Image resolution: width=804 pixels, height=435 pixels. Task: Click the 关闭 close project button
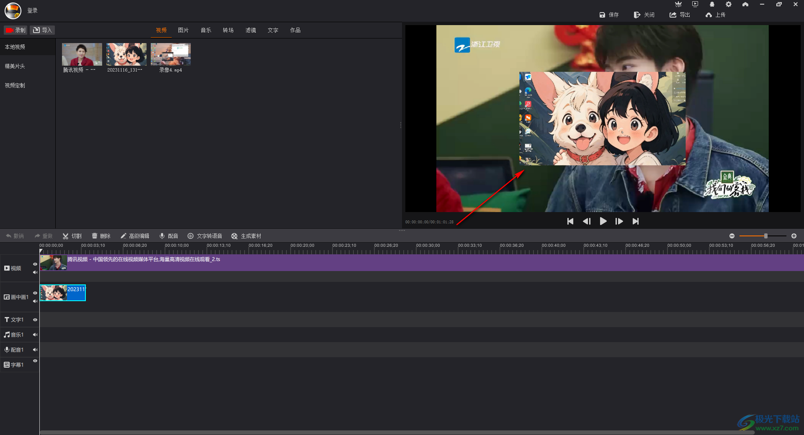(x=644, y=15)
